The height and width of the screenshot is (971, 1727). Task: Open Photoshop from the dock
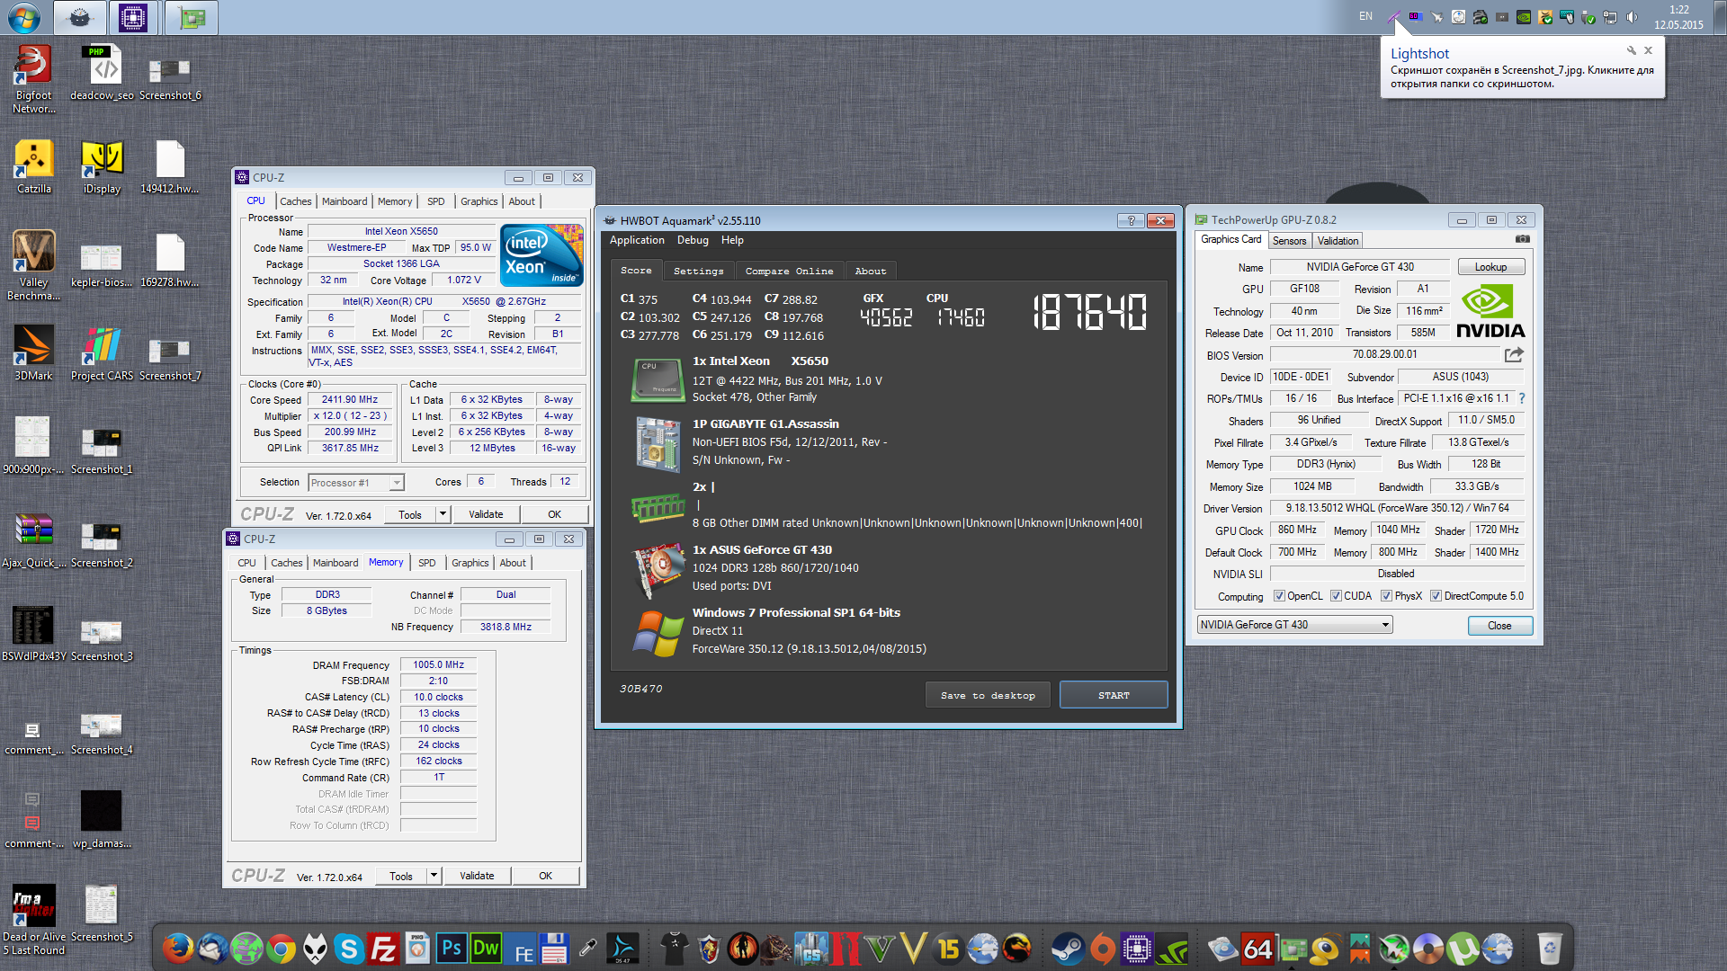point(452,949)
